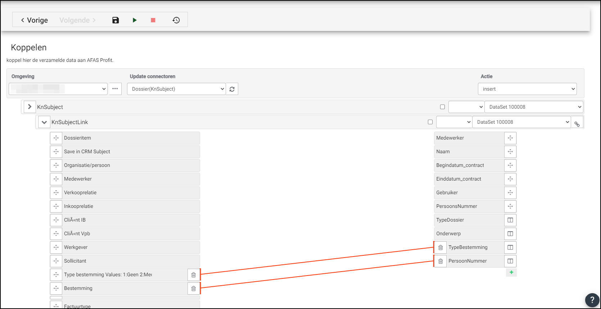Remove the TypeBestemming mapping via trash icon
601x309 pixels.
pos(440,247)
